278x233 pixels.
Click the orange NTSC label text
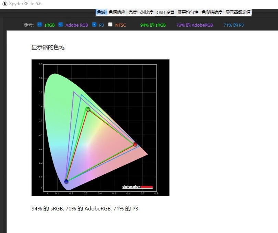point(121,25)
